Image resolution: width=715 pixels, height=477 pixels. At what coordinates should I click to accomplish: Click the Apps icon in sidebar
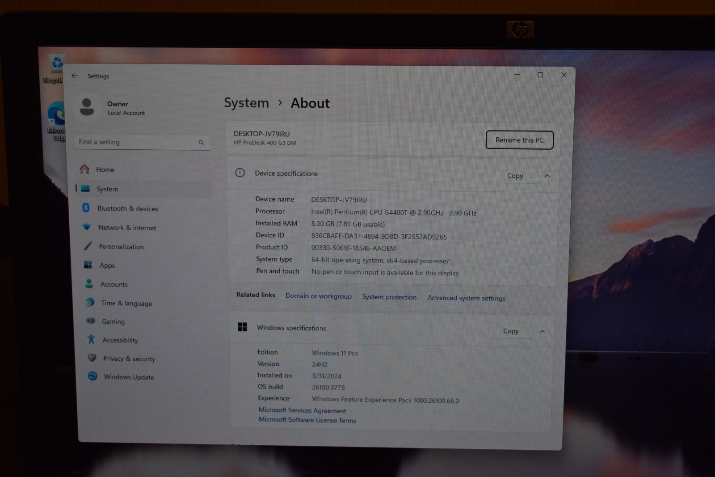88,265
